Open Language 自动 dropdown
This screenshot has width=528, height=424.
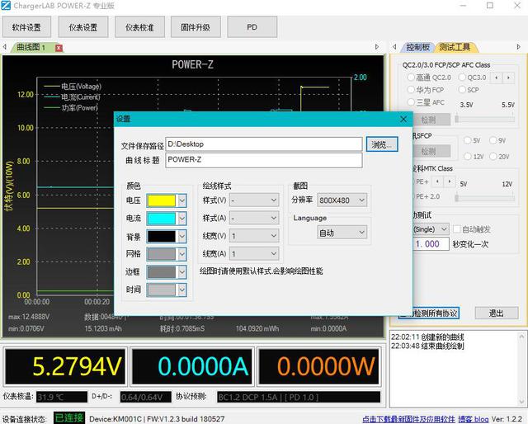(342, 233)
